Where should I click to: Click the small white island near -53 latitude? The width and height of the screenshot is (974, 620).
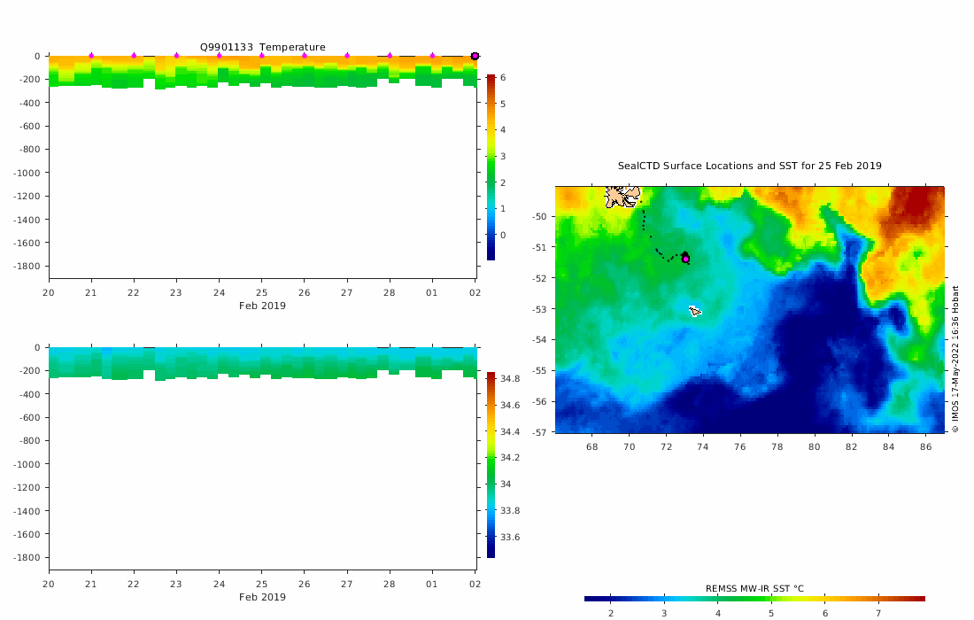(695, 311)
